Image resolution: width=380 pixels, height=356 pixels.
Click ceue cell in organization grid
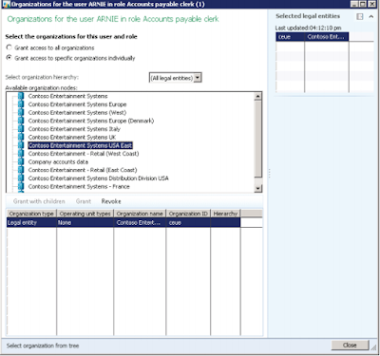pyautogui.click(x=188, y=222)
